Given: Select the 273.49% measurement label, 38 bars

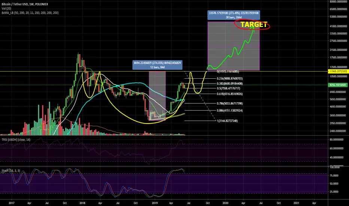Looking at the screenshot, I should [x=234, y=15].
